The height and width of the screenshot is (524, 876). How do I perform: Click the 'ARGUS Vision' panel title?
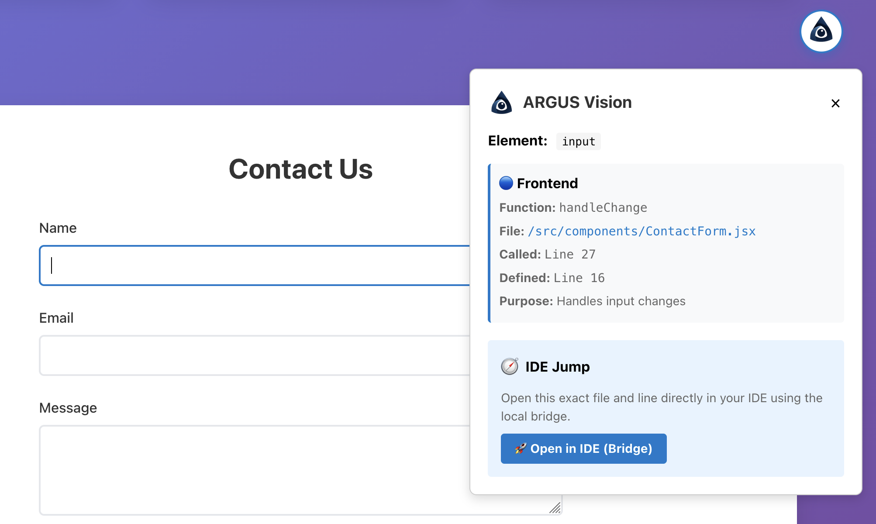pyautogui.click(x=577, y=102)
